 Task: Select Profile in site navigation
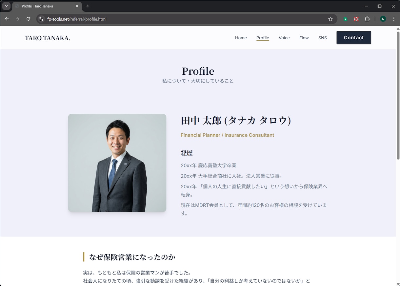point(263,38)
